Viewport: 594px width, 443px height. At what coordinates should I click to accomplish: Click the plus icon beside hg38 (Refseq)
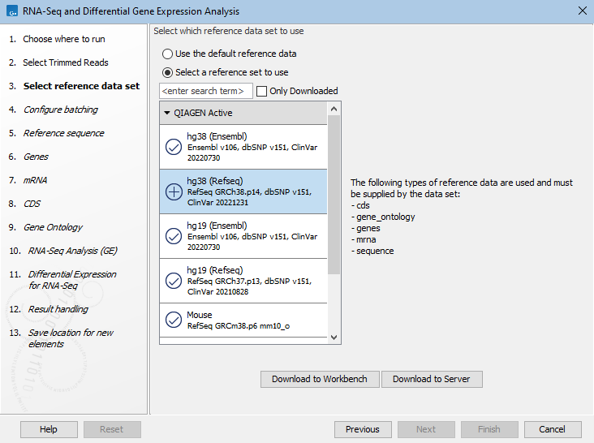(174, 191)
